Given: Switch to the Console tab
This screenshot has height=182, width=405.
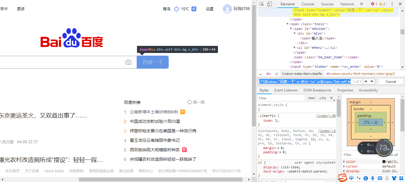Looking at the screenshot, I should coord(308,4).
